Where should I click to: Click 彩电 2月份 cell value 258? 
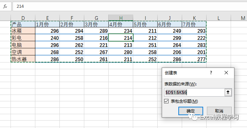coord(72,37)
